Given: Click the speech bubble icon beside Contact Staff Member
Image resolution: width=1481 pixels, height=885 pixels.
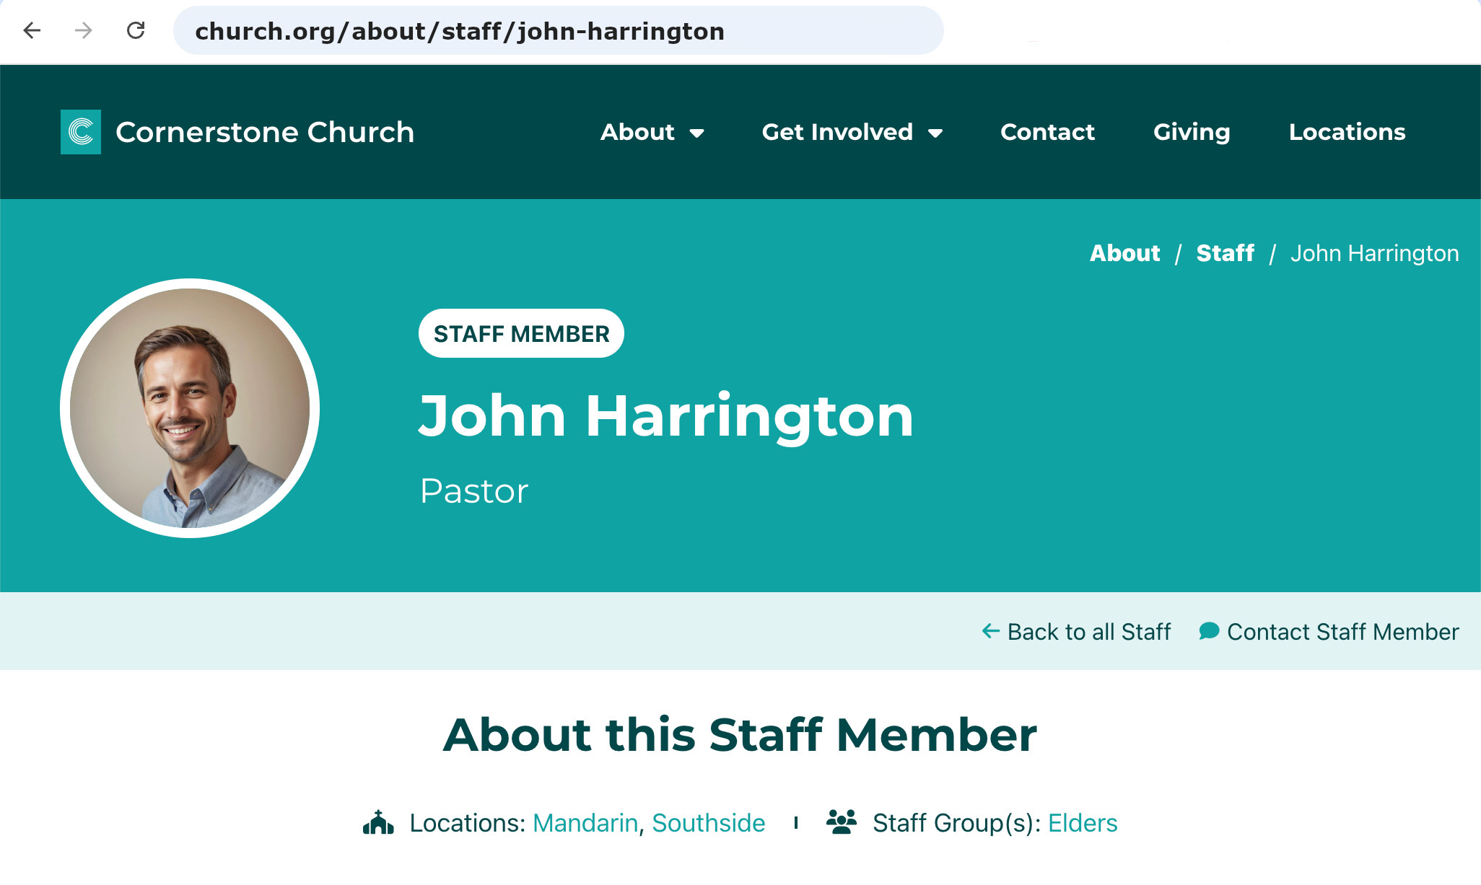Looking at the screenshot, I should coord(1209,631).
